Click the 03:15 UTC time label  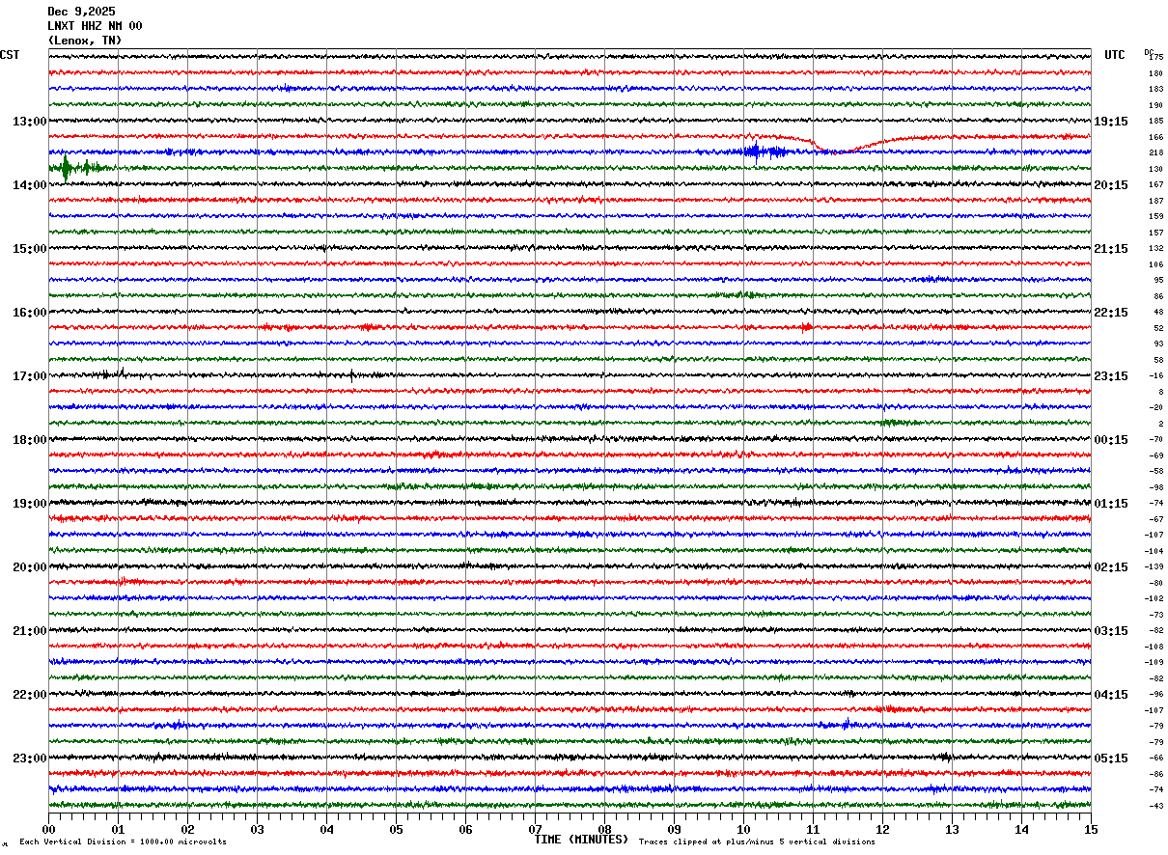click(1111, 631)
